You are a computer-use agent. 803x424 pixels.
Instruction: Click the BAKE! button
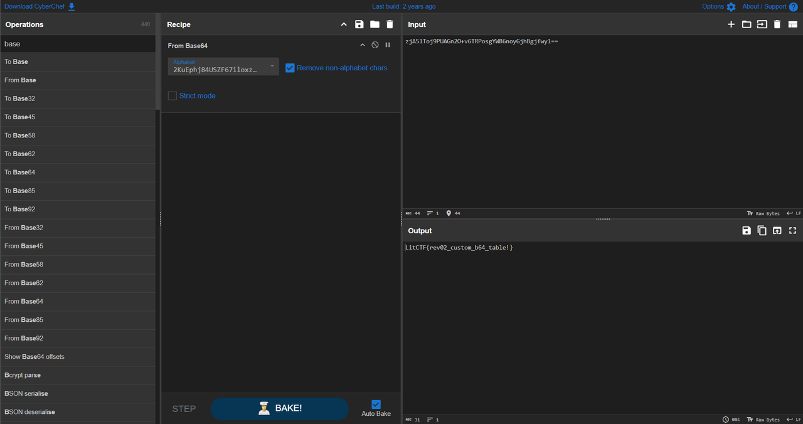coord(279,408)
